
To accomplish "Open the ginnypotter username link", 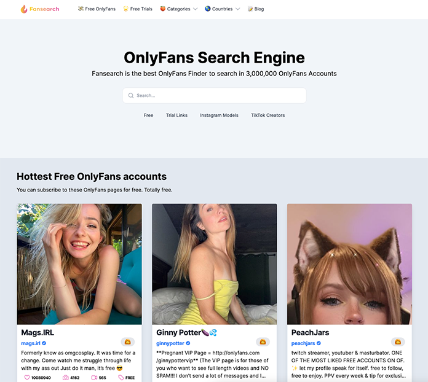I will tap(170, 343).
